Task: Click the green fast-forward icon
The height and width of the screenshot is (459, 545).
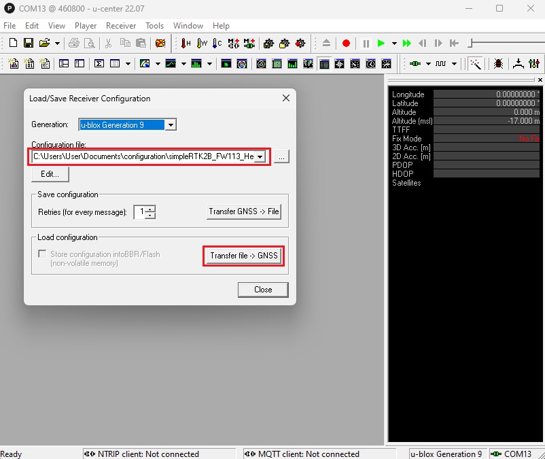Action: pyautogui.click(x=406, y=44)
